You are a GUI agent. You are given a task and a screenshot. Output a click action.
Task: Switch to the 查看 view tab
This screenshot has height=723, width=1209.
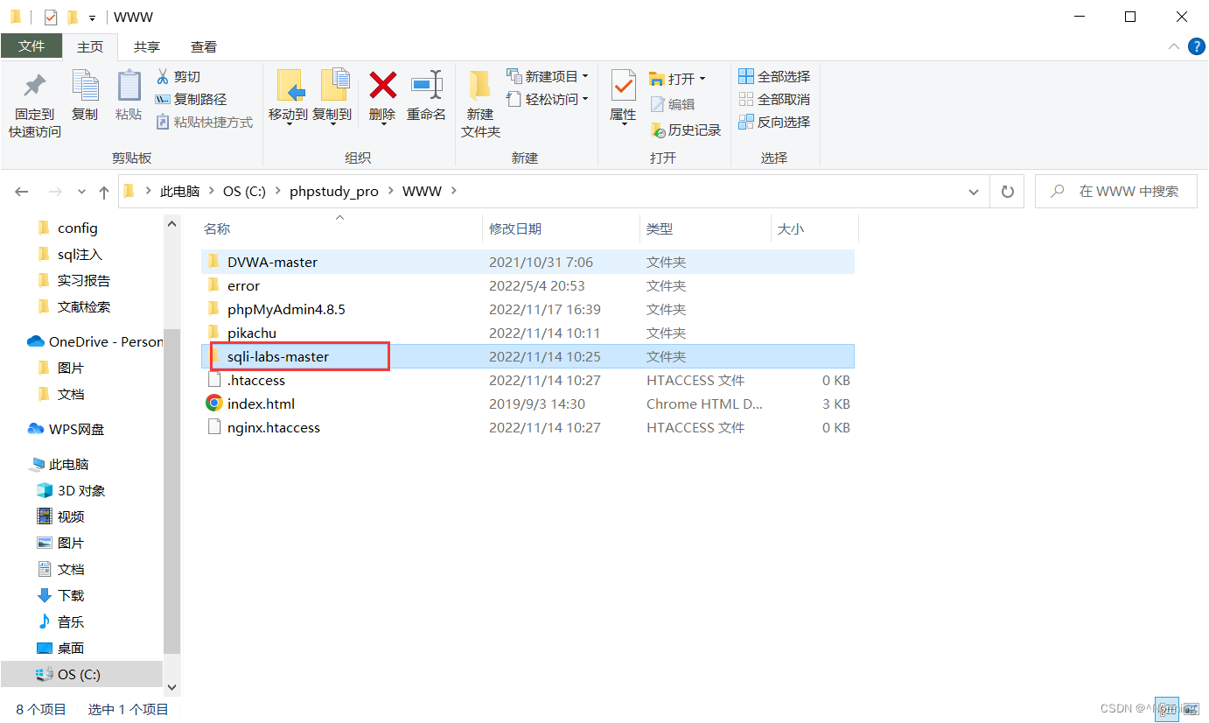pyautogui.click(x=204, y=47)
